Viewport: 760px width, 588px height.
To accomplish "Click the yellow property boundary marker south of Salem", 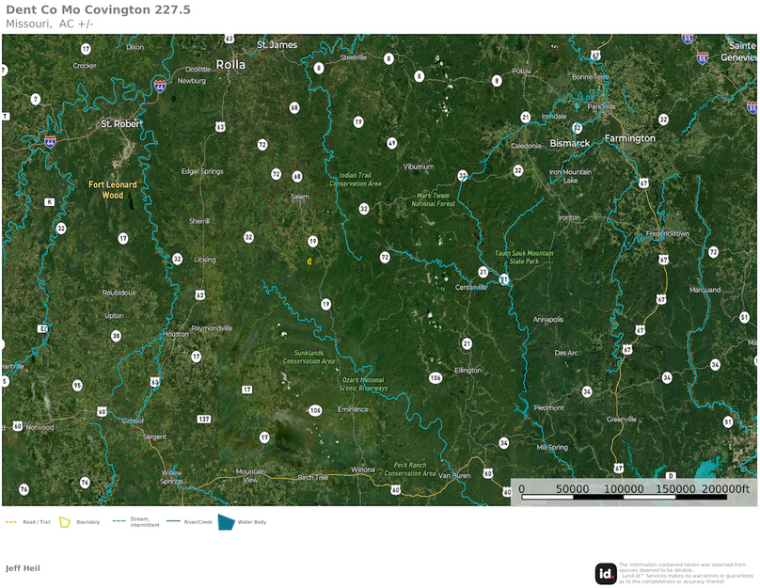I will coord(309,262).
